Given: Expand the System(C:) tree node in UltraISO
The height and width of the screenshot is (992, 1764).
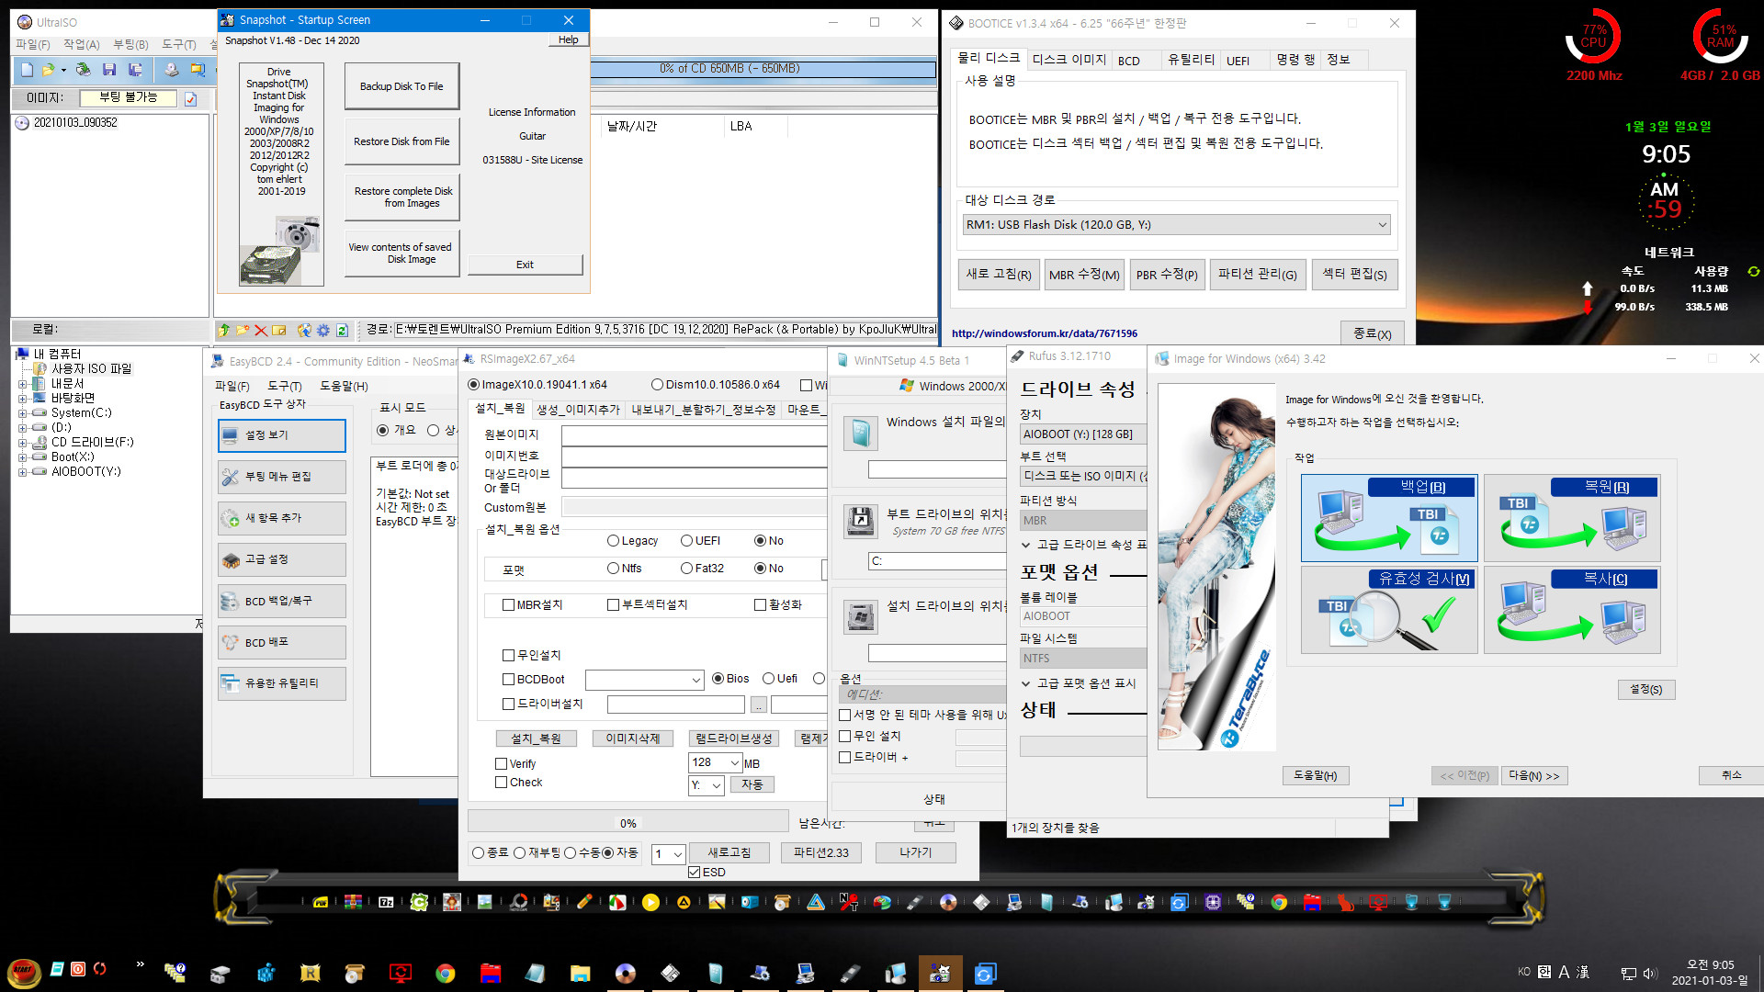Looking at the screenshot, I should pyautogui.click(x=22, y=413).
